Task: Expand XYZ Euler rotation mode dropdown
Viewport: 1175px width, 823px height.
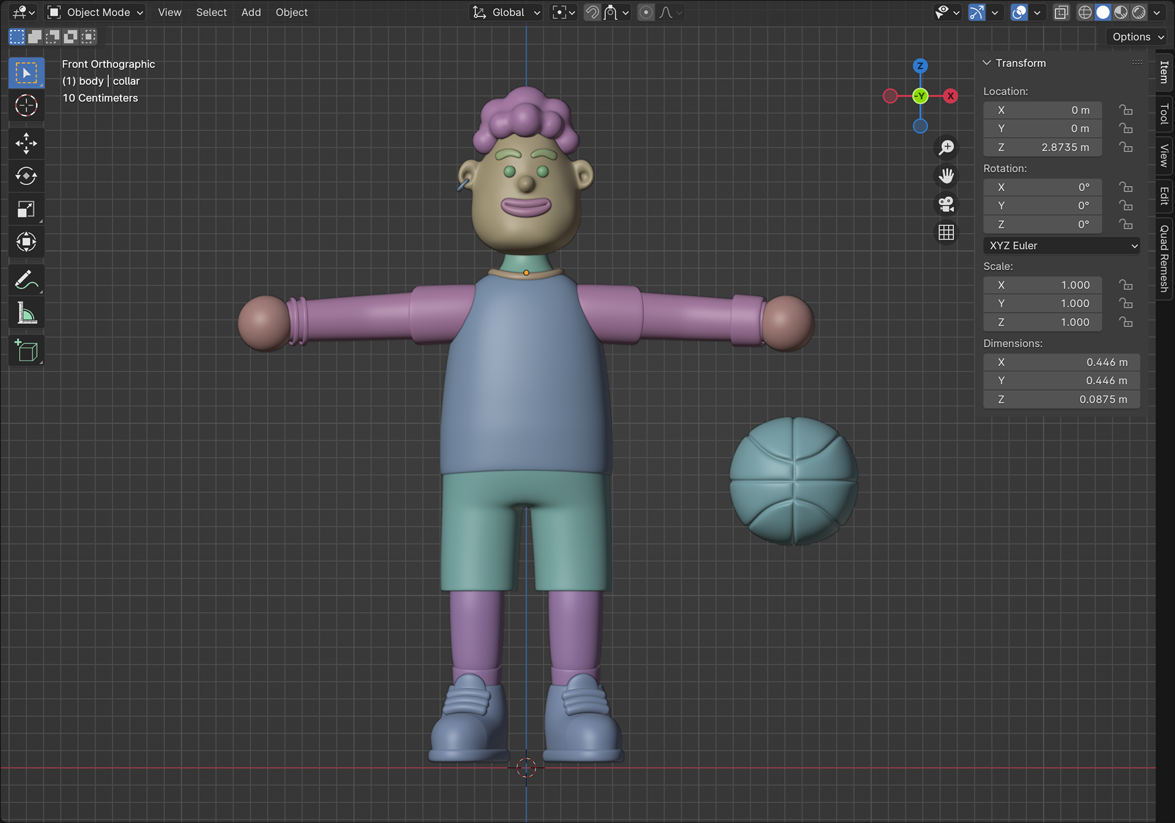Action: 1062,246
